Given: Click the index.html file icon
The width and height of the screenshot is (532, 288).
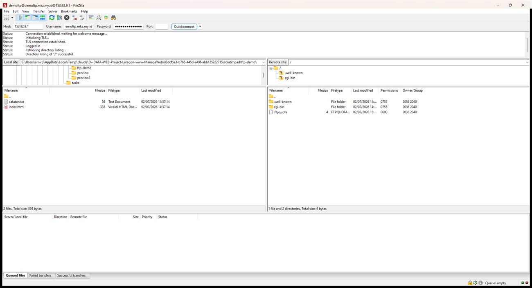Looking at the screenshot, I should [6, 107].
